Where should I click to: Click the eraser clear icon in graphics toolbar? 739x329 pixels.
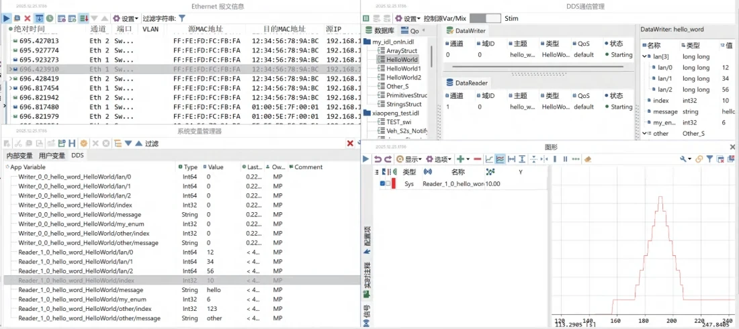(587, 159)
